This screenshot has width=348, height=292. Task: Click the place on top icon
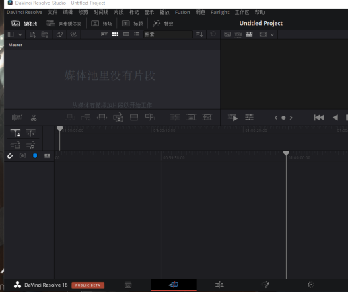134,117
